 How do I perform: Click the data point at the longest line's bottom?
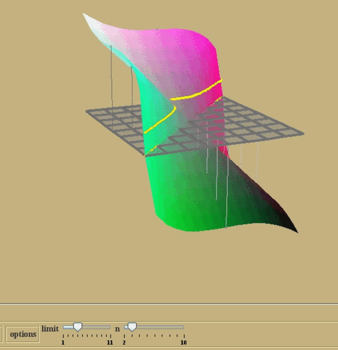pyautogui.click(x=226, y=227)
